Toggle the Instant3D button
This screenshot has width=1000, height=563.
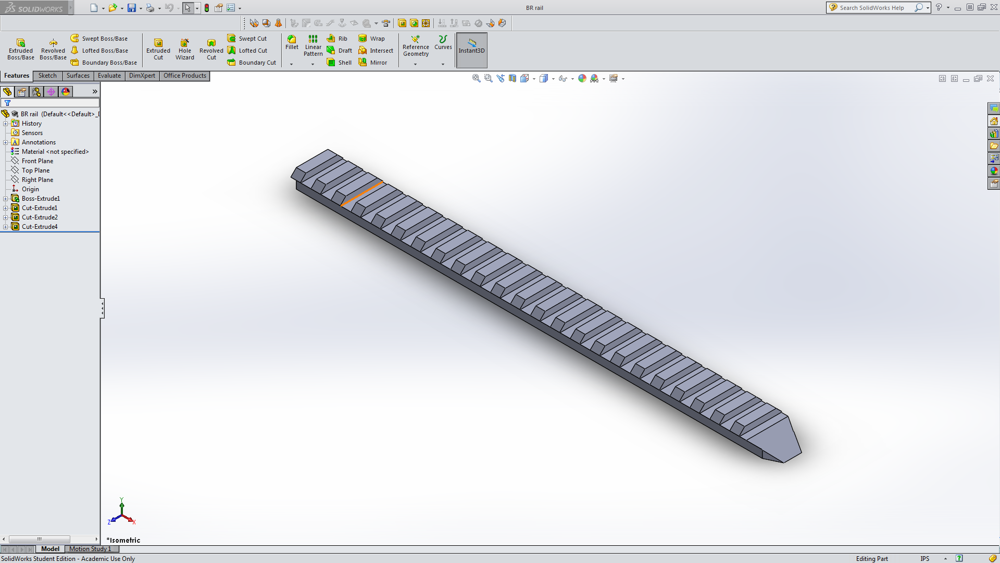tap(471, 50)
